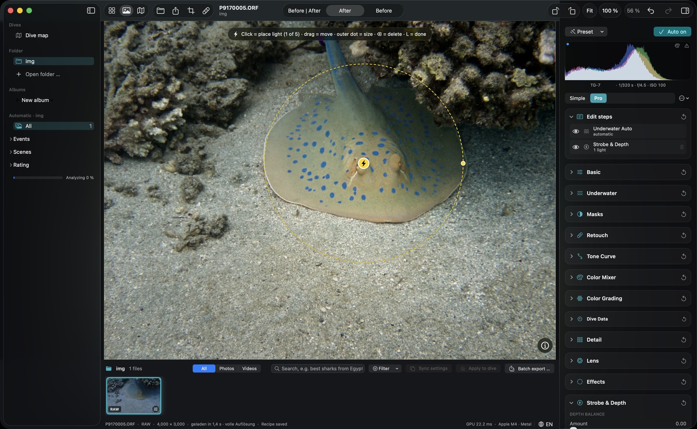Switch to Simple mode

(577, 98)
